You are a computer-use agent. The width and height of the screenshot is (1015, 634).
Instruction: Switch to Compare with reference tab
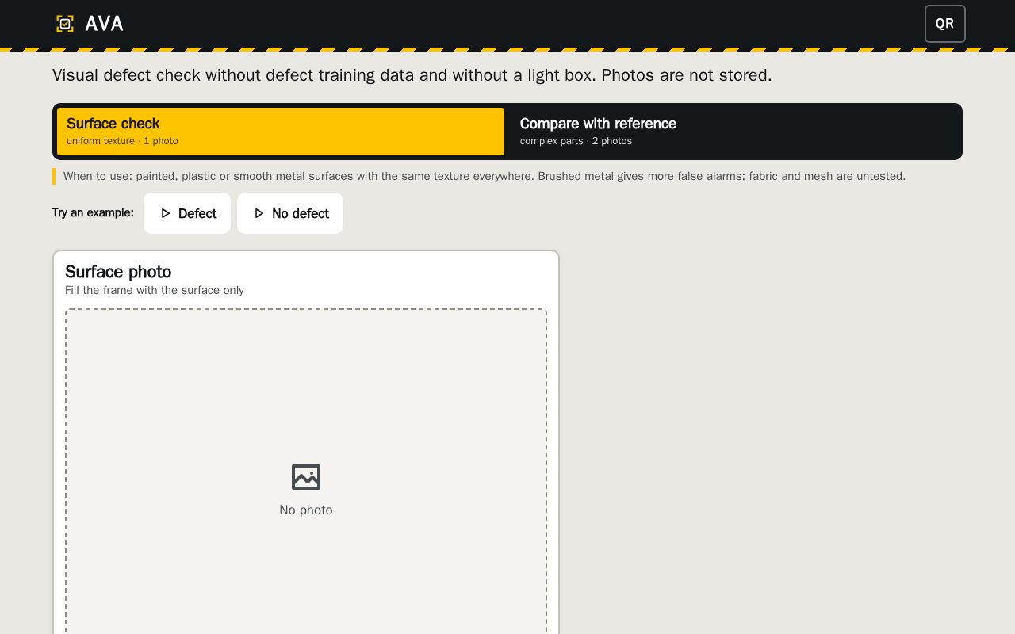tap(733, 132)
